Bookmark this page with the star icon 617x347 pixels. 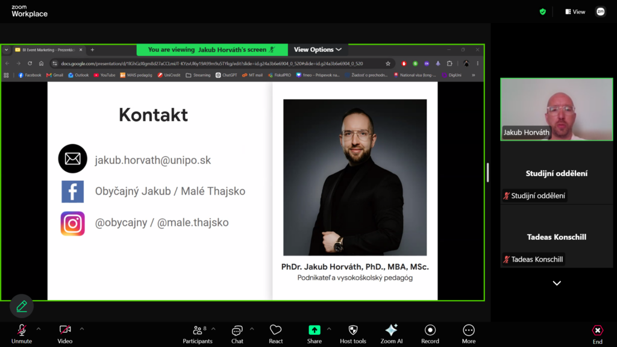coord(388,63)
